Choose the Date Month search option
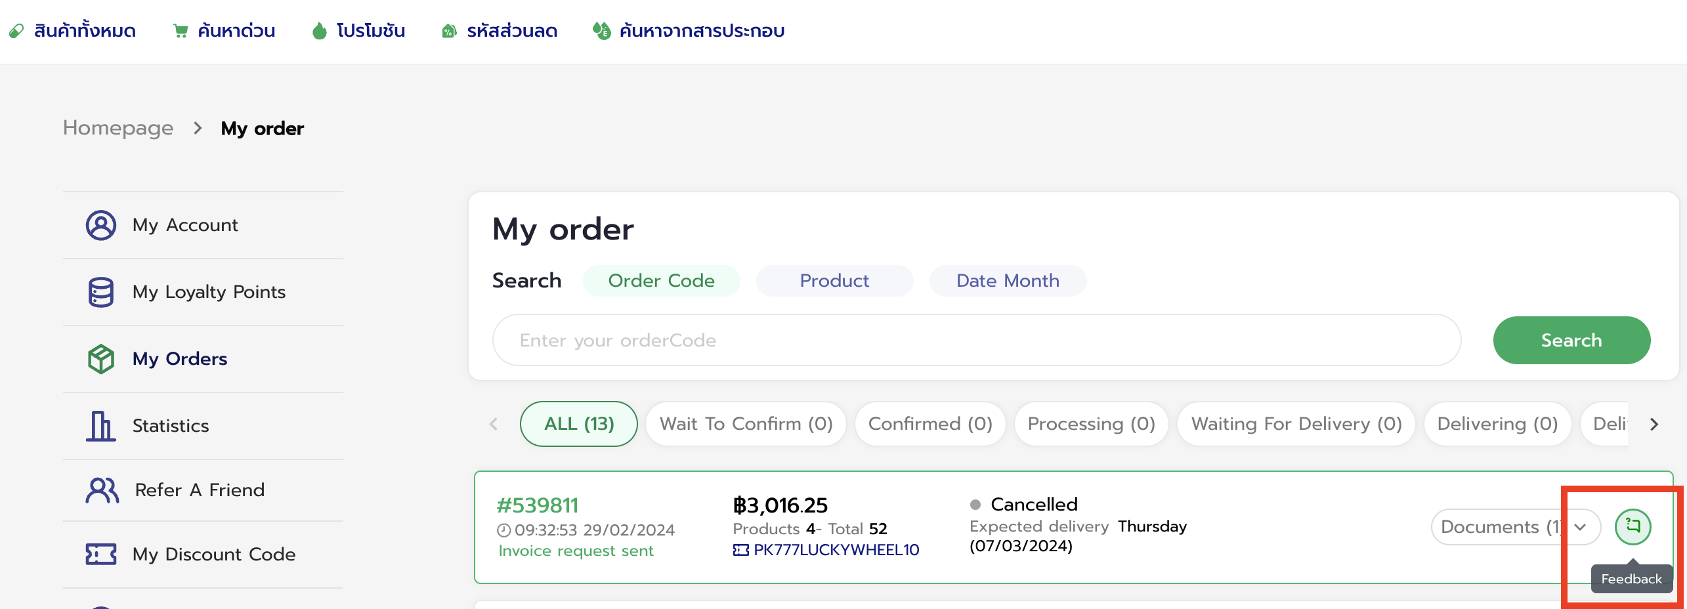This screenshot has width=1687, height=609. [1008, 281]
